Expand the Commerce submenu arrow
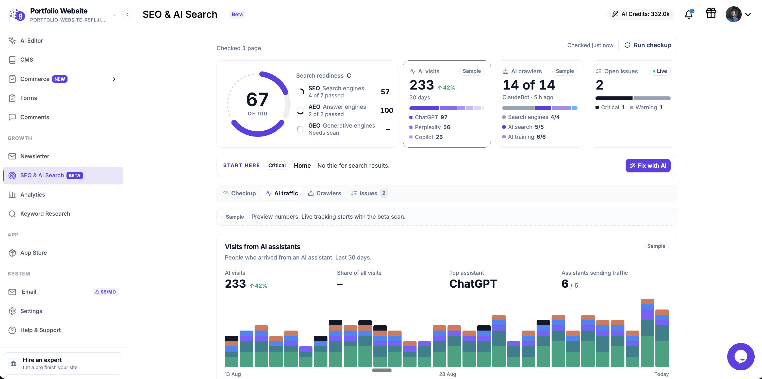The height and width of the screenshot is (379, 762). 114,79
